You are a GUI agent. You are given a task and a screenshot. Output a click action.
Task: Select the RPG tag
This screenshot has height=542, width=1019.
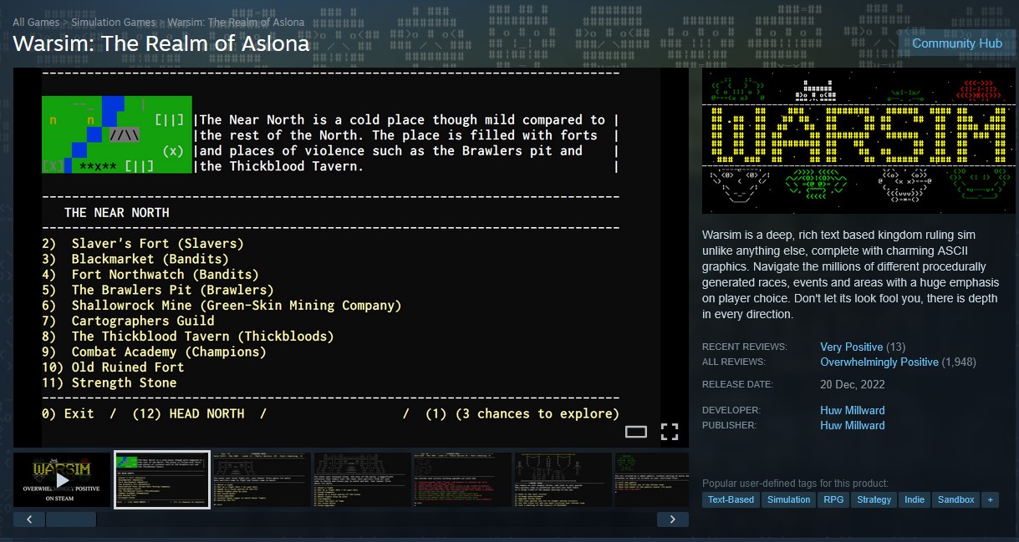833,499
